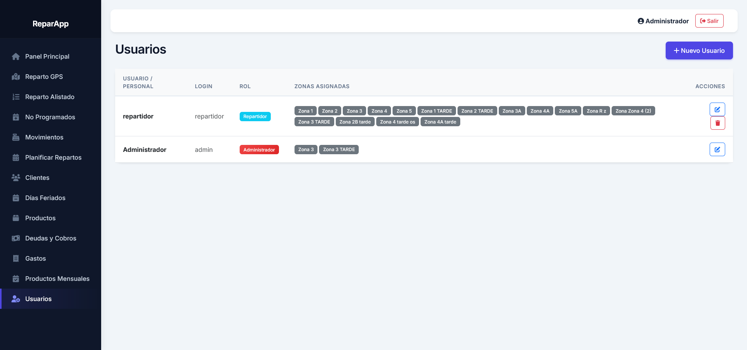
Task: Navigate to Deudas y Cobros
Action: coord(51,238)
